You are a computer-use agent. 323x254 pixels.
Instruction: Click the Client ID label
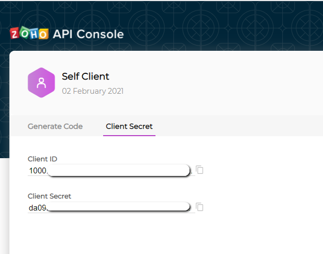point(42,159)
